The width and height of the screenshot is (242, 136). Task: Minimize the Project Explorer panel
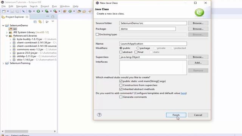pos(48,17)
